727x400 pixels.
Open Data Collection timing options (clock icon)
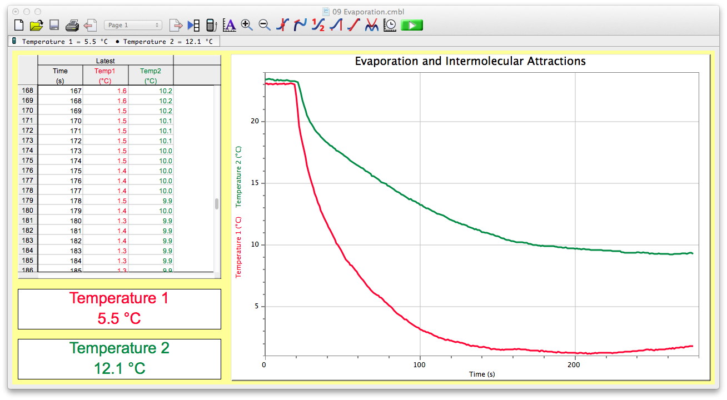point(390,25)
